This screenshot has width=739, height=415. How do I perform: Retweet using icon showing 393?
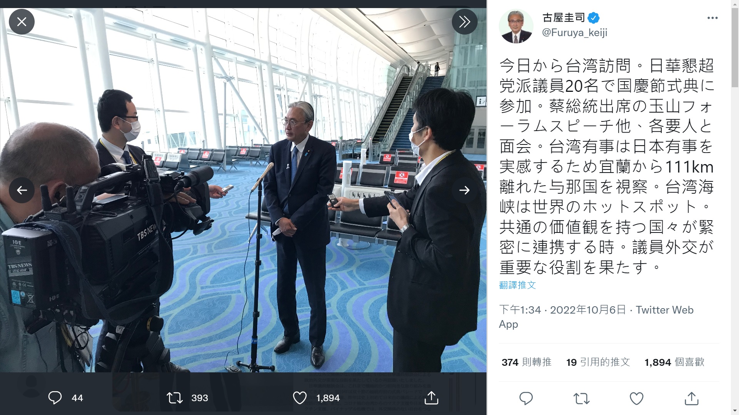(175, 398)
